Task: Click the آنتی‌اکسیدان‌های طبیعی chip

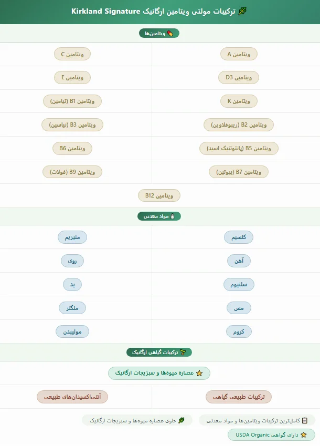Action: [x=72, y=397]
